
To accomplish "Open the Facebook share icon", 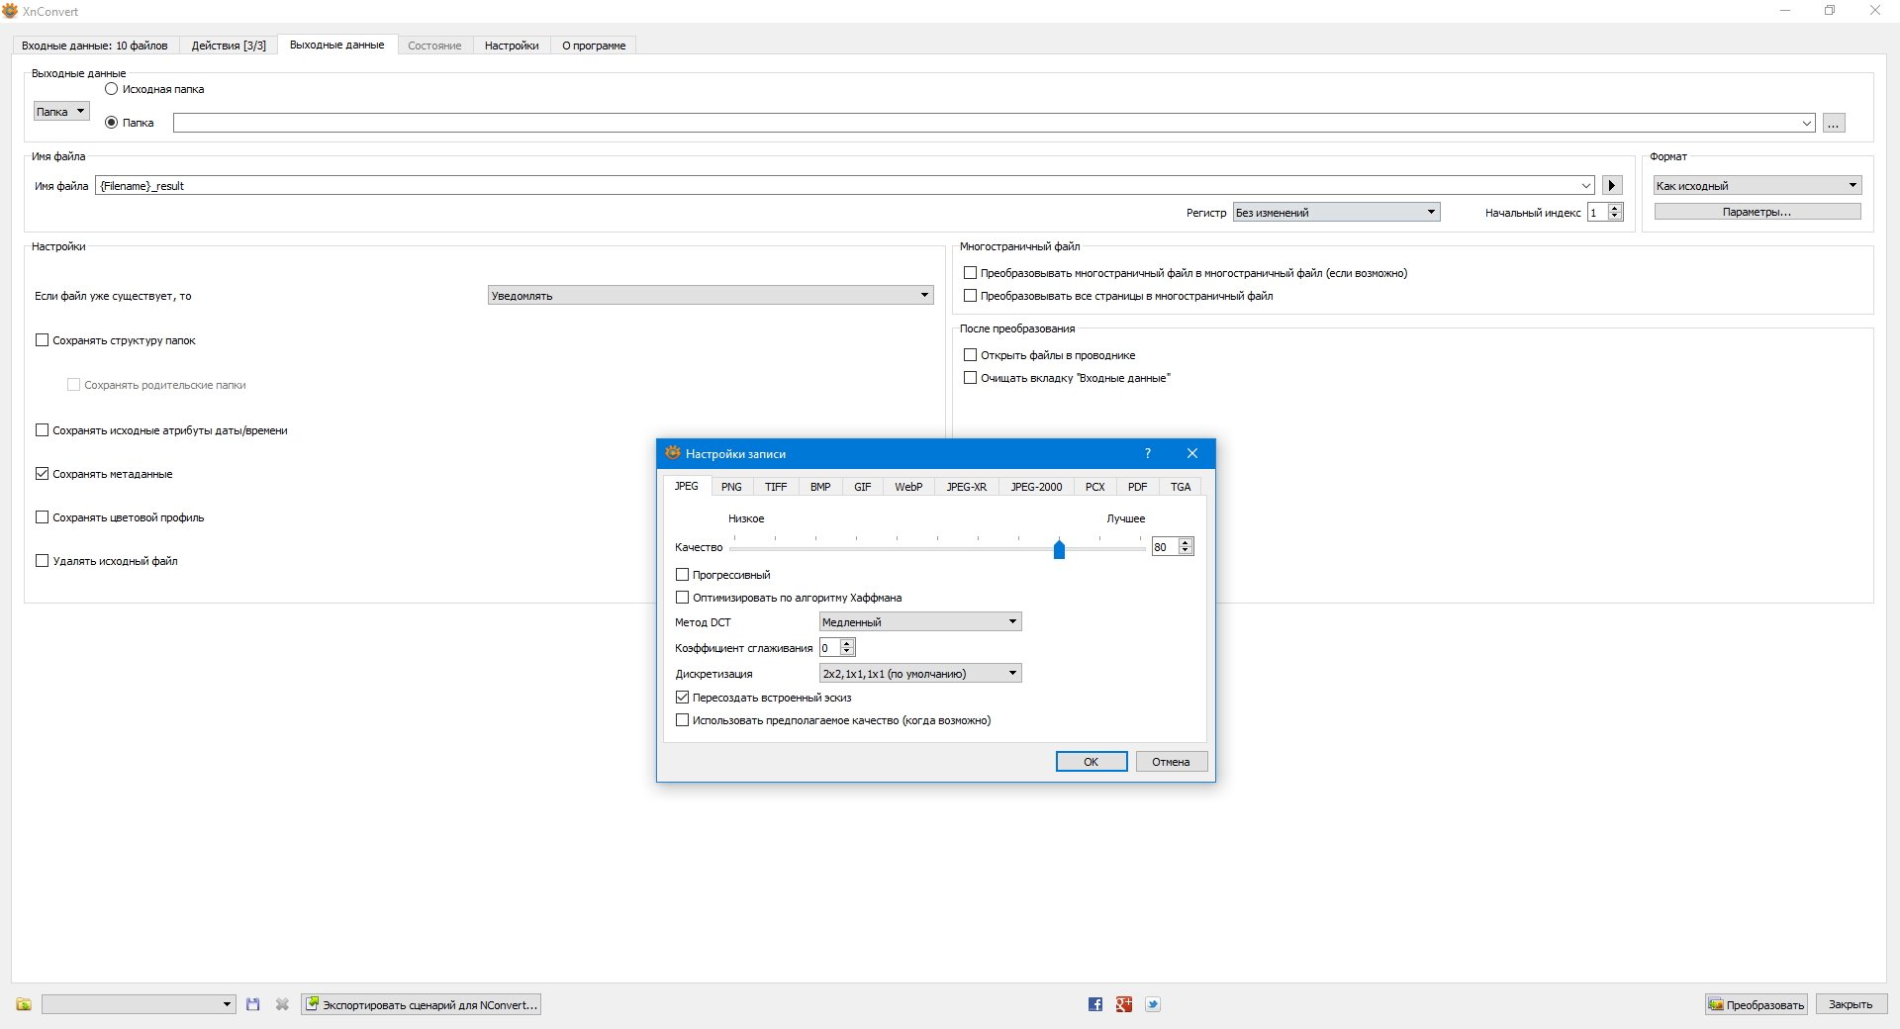I will 1094,1004.
